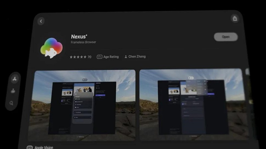Select the Search magnifier in sidebar
266x149 pixels.
point(12,103)
